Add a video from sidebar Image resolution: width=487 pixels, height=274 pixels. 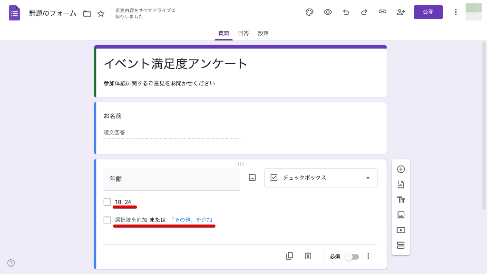pos(401,230)
